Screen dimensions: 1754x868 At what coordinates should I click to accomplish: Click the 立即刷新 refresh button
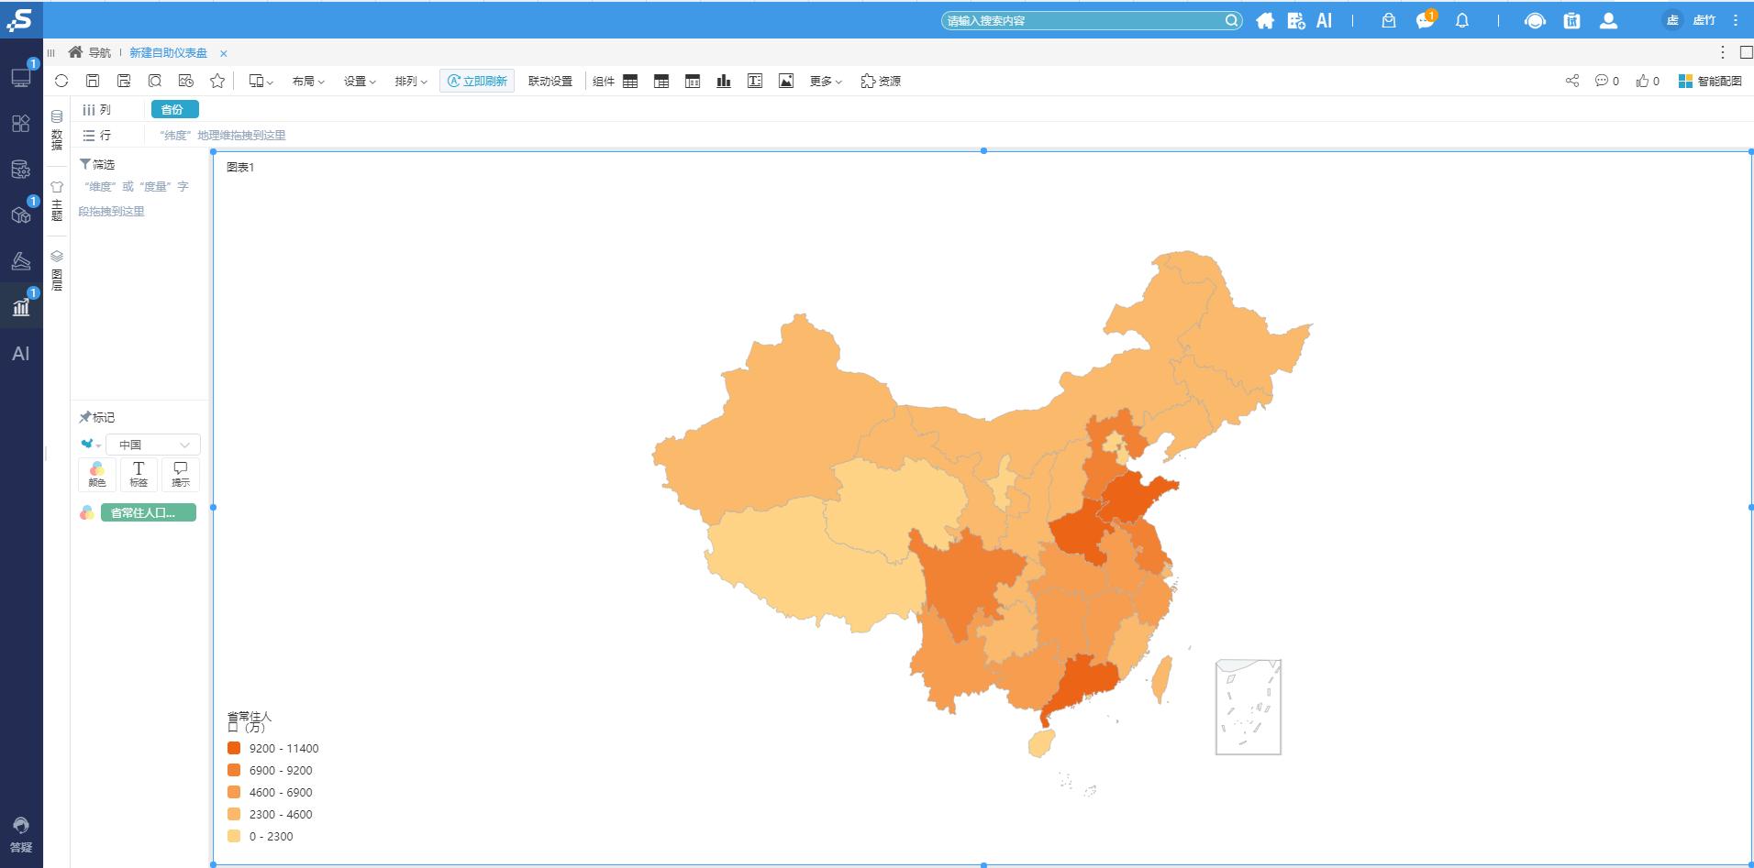(x=477, y=81)
